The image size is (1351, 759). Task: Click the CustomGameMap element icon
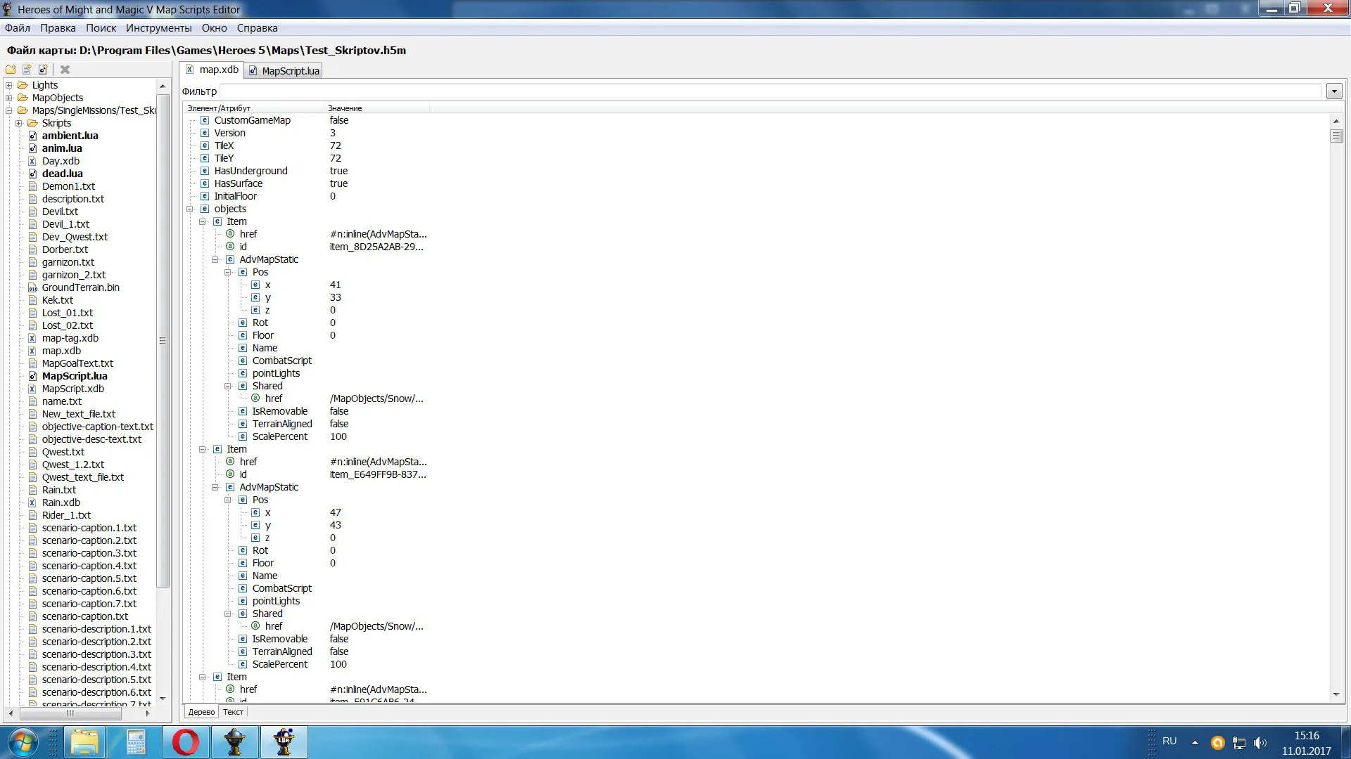click(x=205, y=120)
